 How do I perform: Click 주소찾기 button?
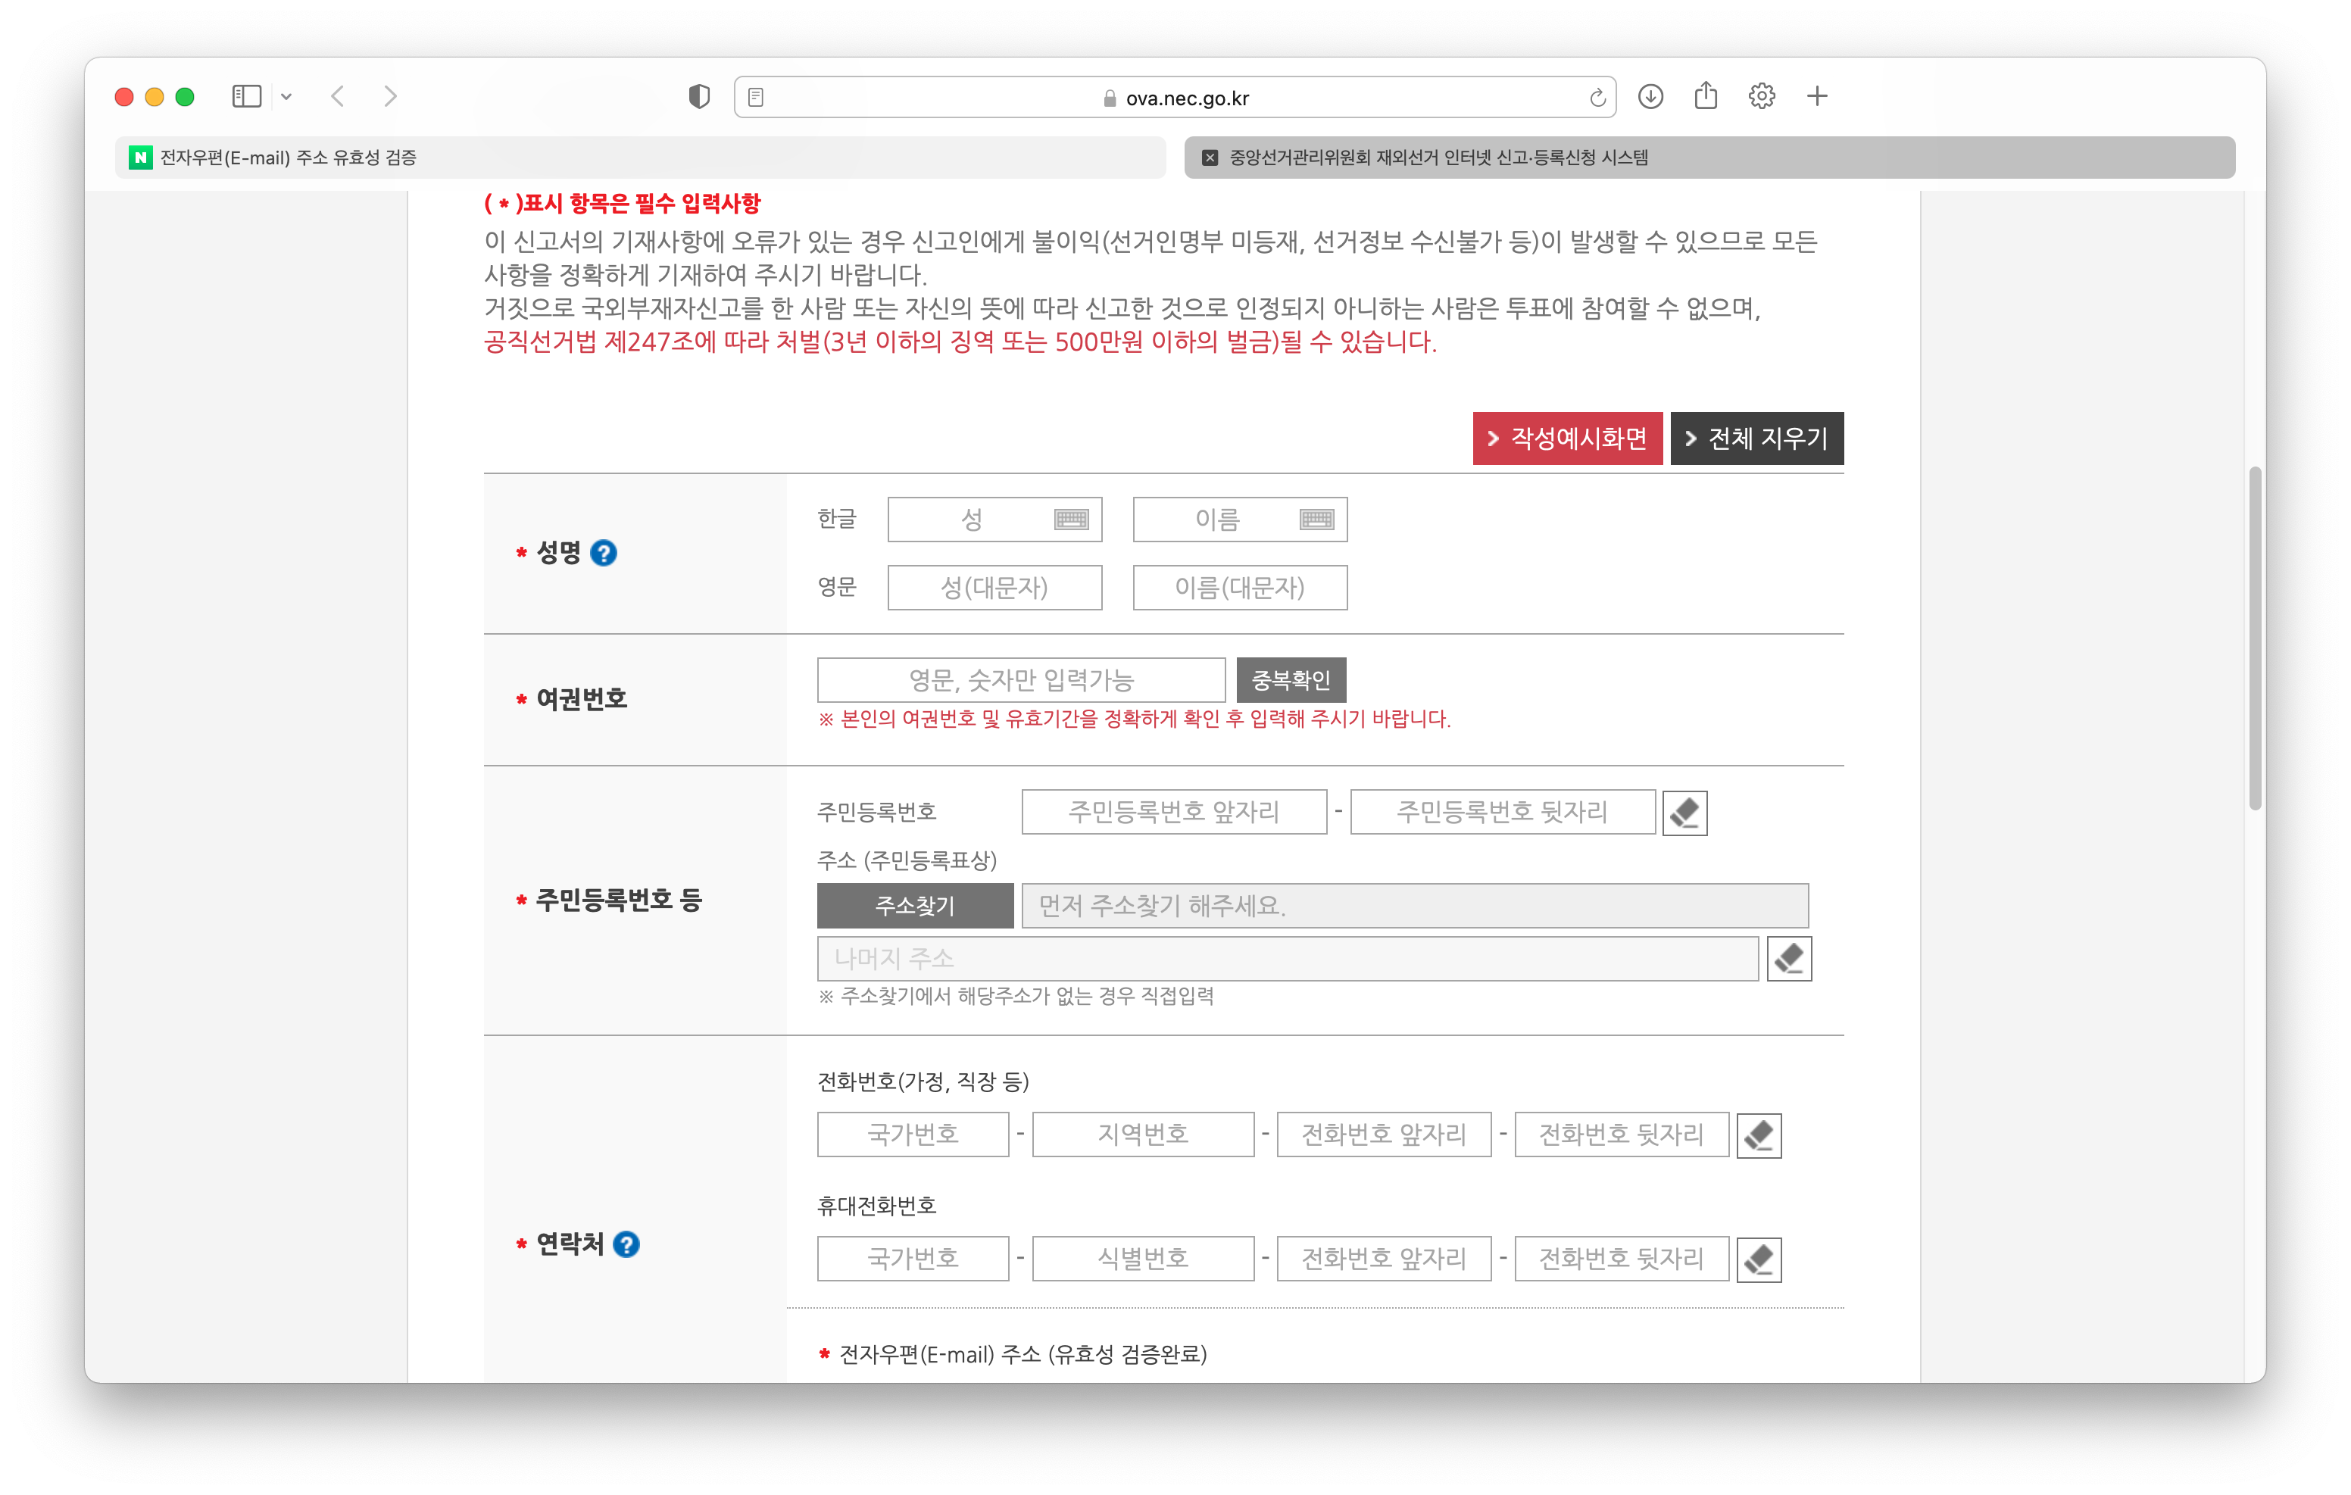pyautogui.click(x=915, y=905)
